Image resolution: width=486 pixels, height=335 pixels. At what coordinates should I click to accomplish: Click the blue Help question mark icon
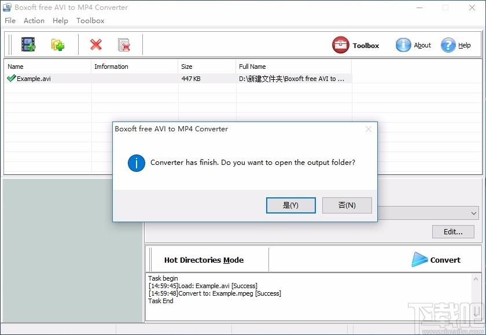[x=448, y=45]
